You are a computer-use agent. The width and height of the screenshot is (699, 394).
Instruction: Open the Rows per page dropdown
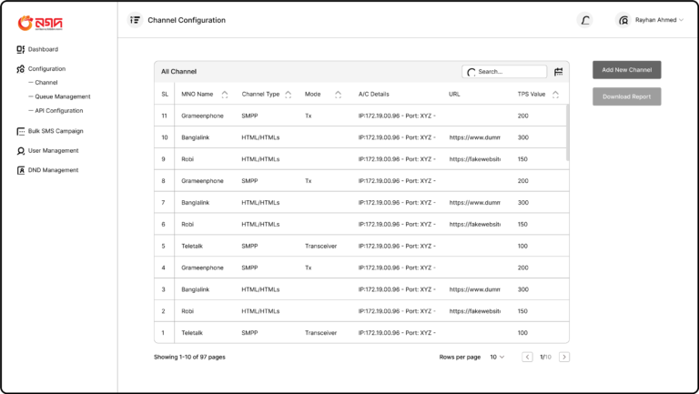(497, 357)
